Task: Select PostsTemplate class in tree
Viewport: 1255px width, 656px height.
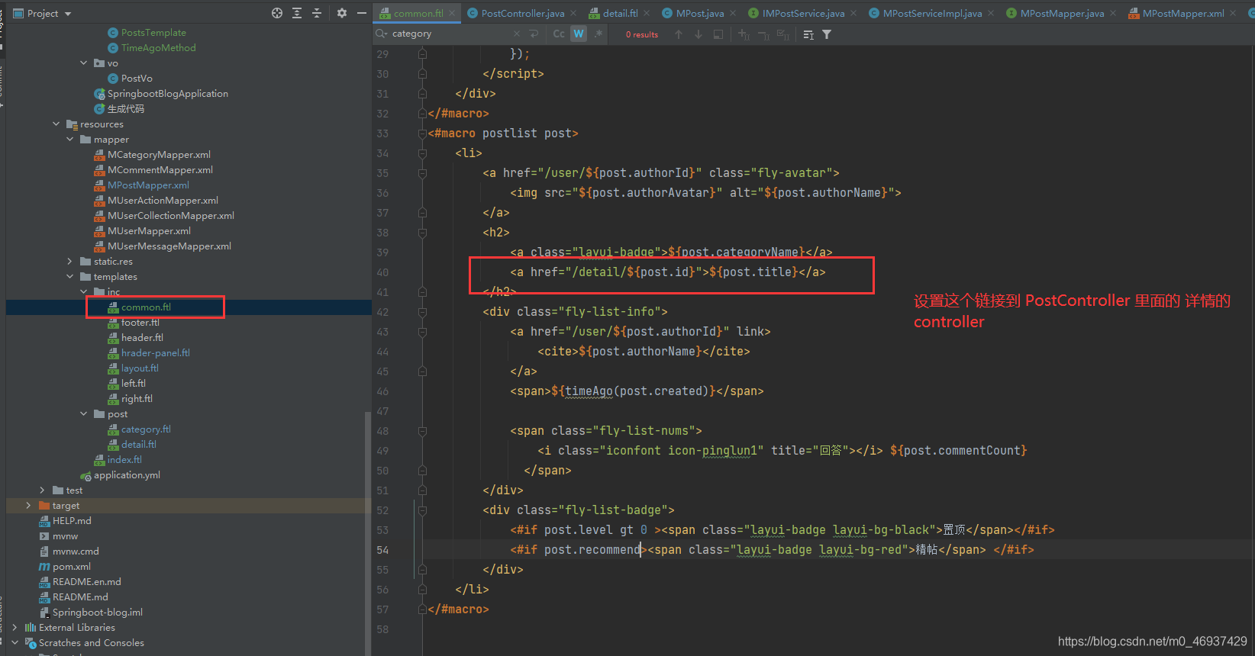Action: [x=153, y=33]
